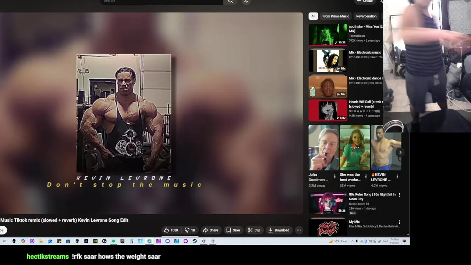Open Discord from the taskbar

167,241
